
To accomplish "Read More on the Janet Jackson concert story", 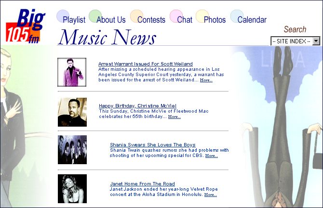I will pos(211,195).
